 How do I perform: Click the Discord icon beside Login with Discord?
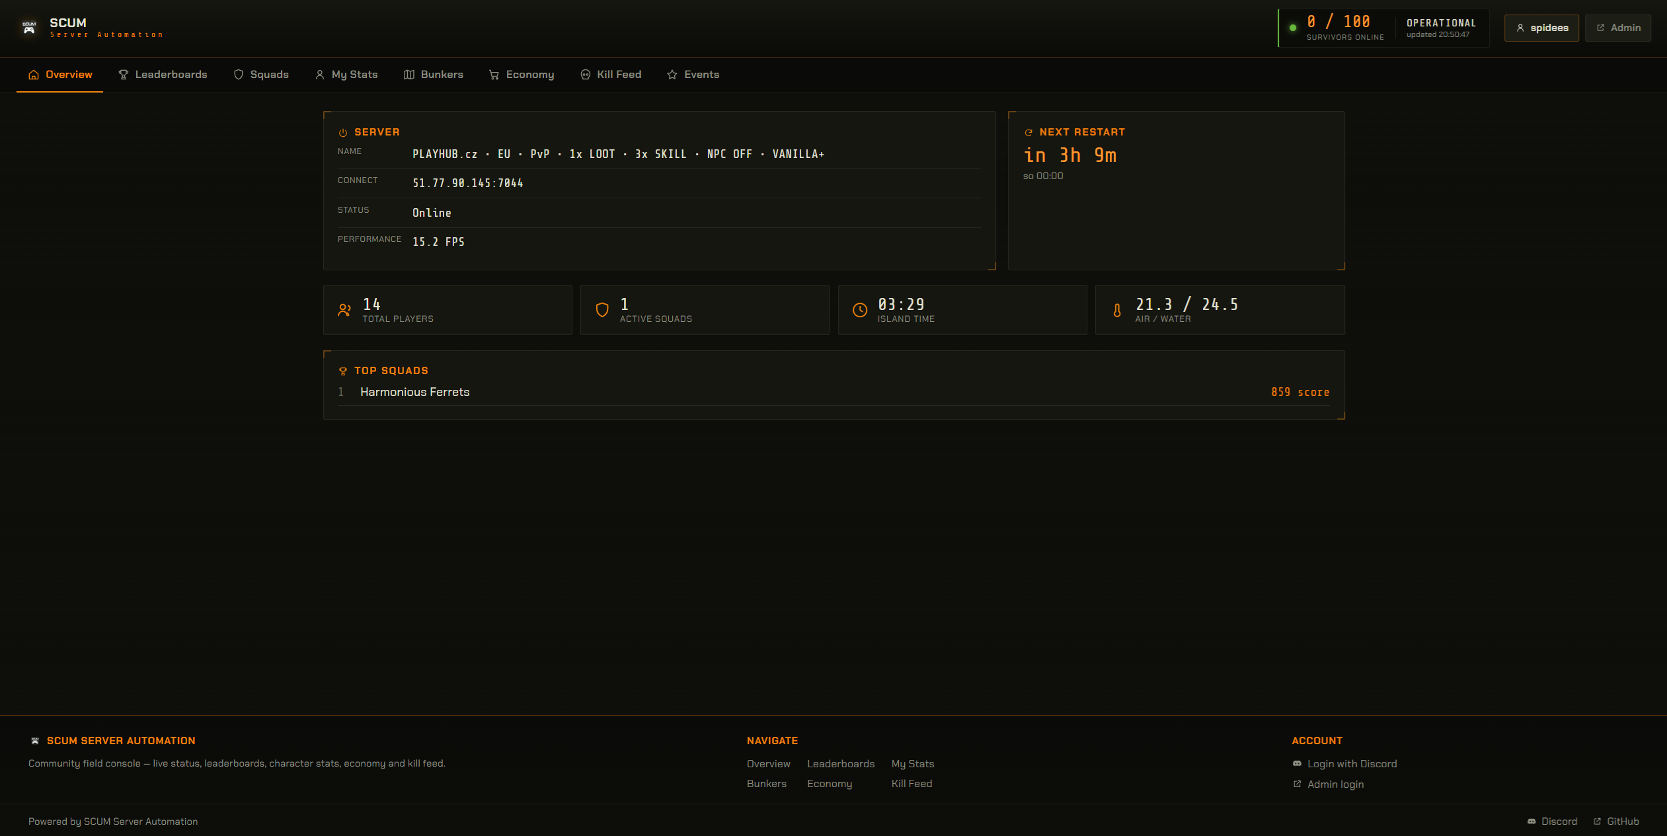tap(1297, 764)
